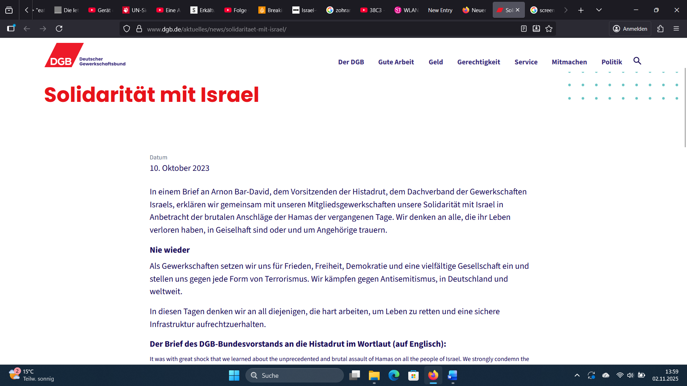Image resolution: width=687 pixels, height=386 pixels.
Task: Select the Gute Arbeit link
Action: (x=396, y=62)
